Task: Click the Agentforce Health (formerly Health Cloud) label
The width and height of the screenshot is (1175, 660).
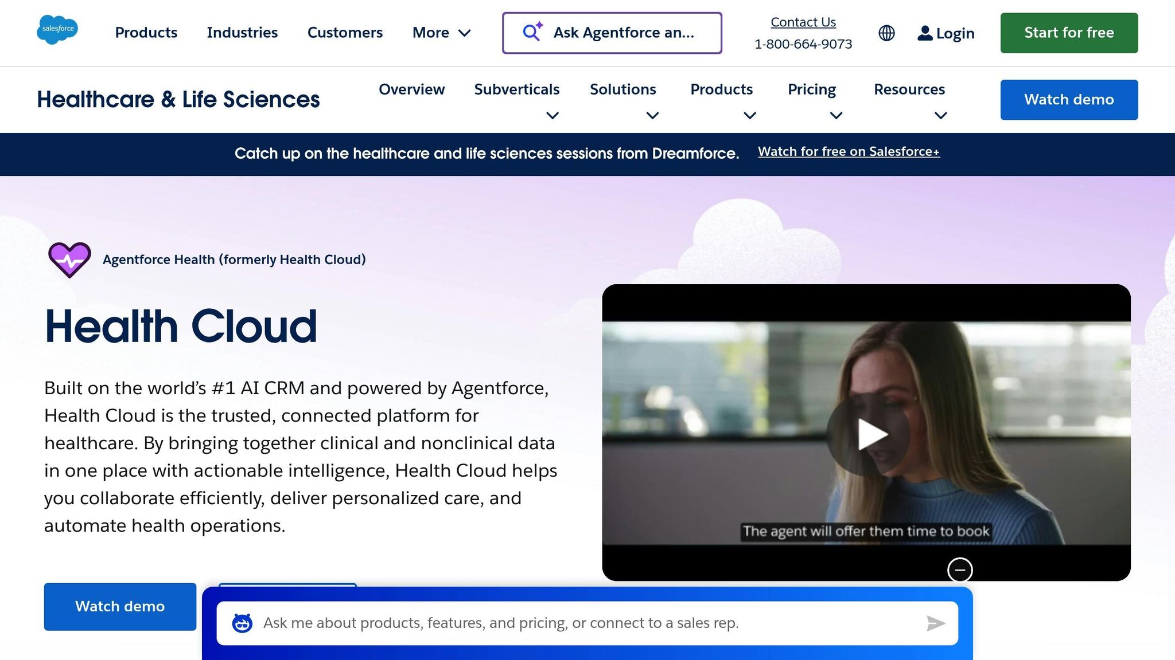Action: click(x=234, y=260)
